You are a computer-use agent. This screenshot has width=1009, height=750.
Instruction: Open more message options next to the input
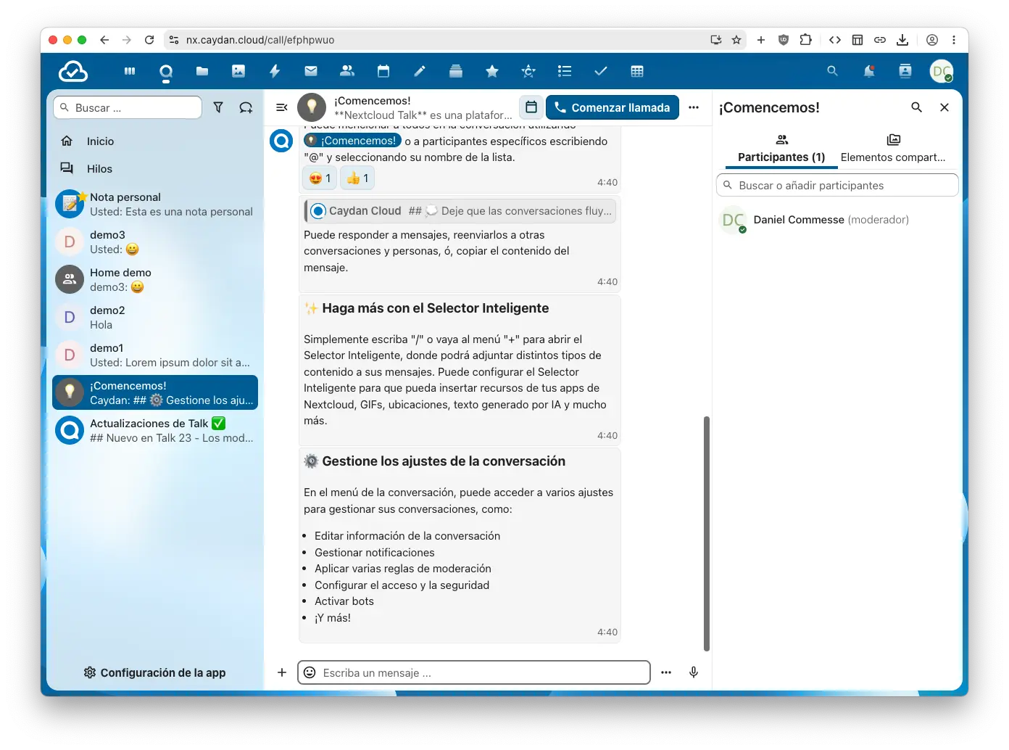[x=666, y=672]
